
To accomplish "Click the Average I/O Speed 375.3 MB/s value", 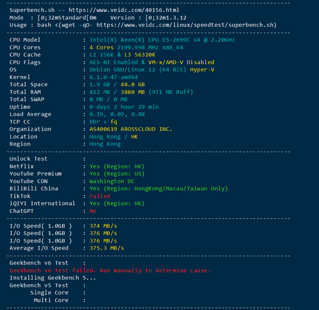I will 106,248.
